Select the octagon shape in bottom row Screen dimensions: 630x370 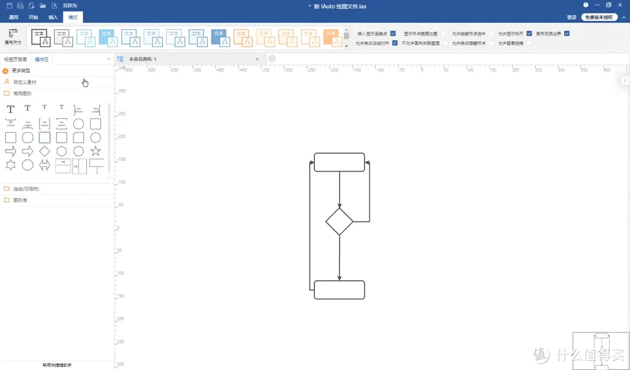(x=28, y=165)
